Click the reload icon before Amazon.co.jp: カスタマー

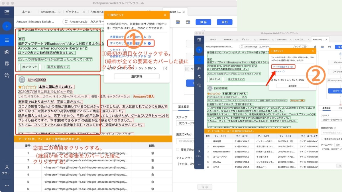point(67,22)
